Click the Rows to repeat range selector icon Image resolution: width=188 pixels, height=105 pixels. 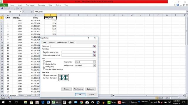tap(94, 52)
